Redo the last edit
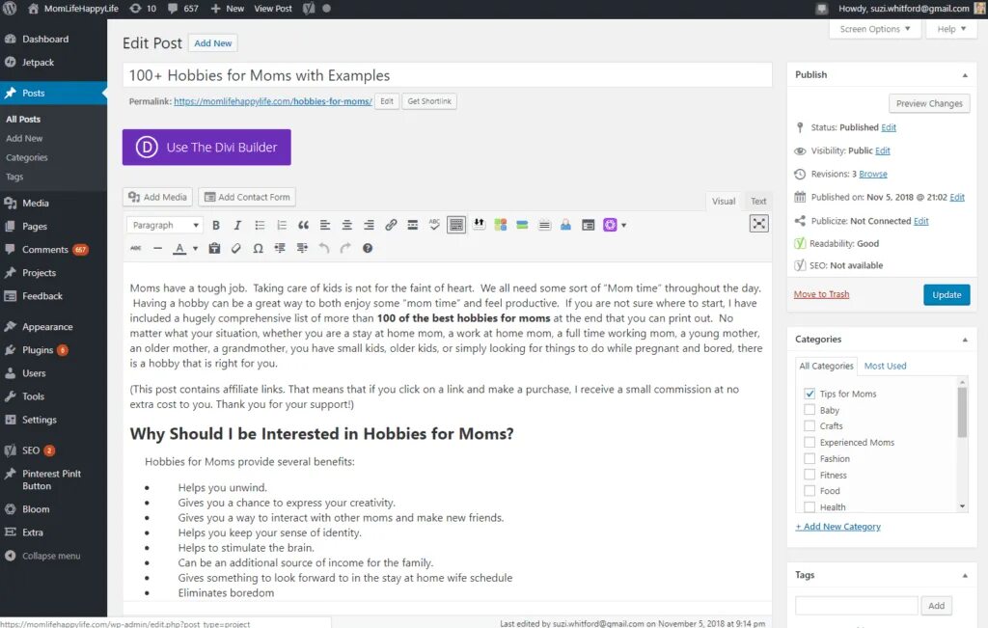988x628 pixels. tap(345, 248)
